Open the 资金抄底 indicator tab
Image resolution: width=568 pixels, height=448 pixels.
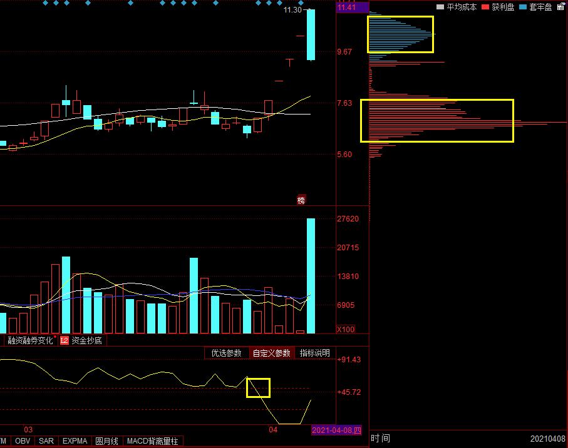86,340
